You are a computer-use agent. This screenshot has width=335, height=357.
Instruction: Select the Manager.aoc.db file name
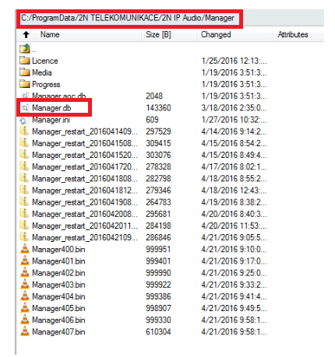[59, 96]
